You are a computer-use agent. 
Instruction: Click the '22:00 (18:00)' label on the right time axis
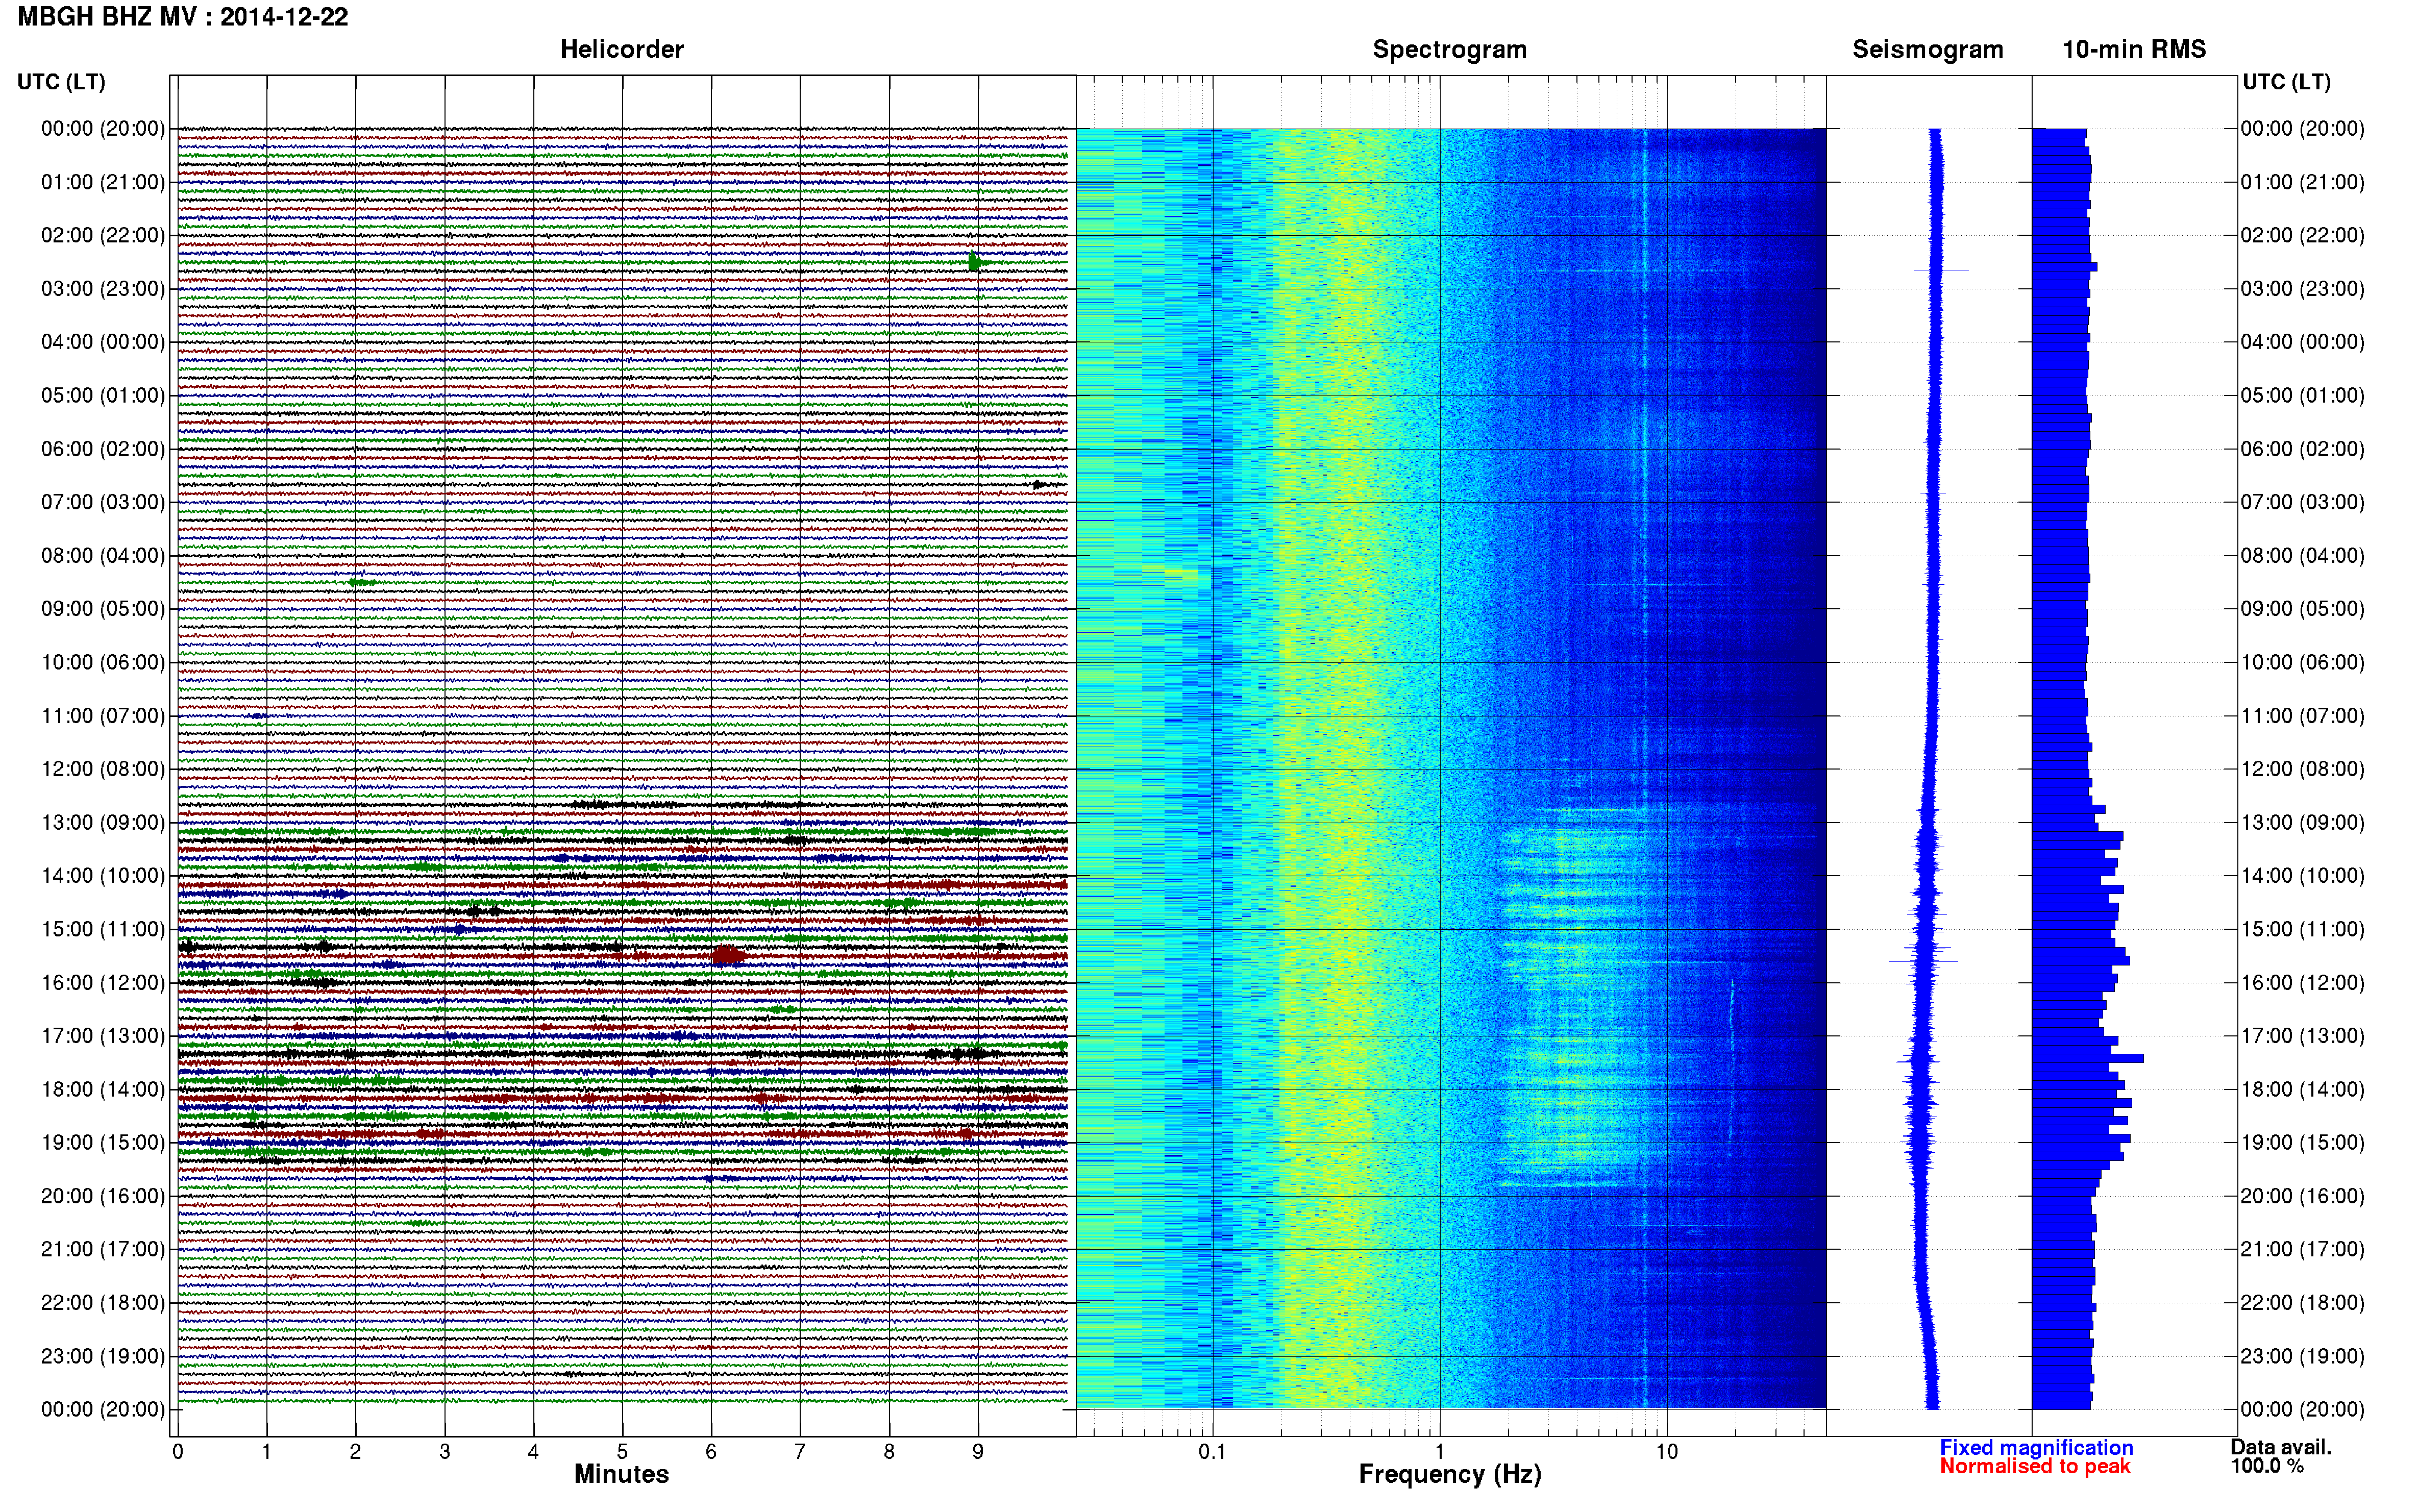(2302, 1302)
